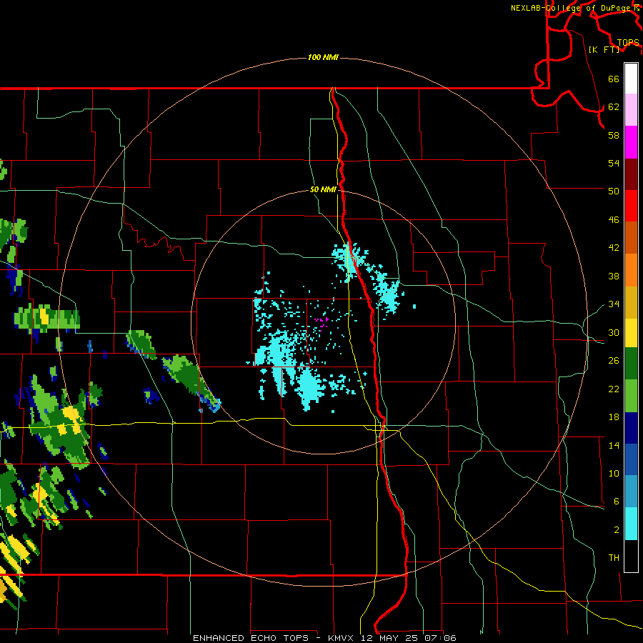The width and height of the screenshot is (643, 643).
Task: Select the 22 legend value
Action: [x=614, y=389]
